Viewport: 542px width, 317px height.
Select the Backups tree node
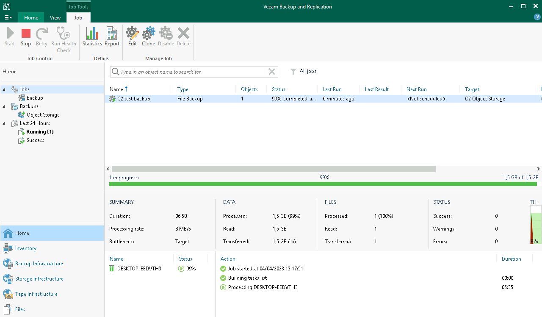coord(29,106)
